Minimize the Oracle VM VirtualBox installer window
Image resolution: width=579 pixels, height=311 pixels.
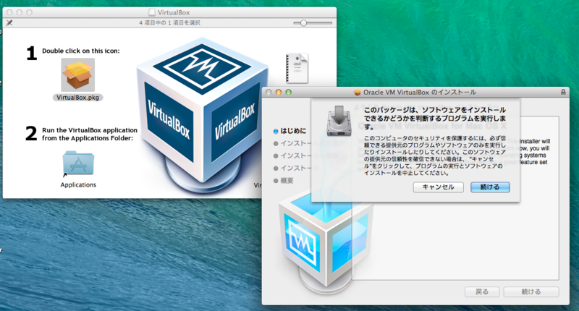pyautogui.click(x=279, y=93)
